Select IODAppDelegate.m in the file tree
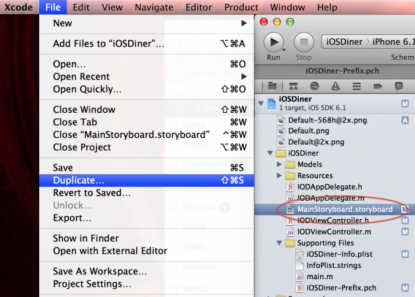The width and height of the screenshot is (415, 297). click(x=334, y=198)
